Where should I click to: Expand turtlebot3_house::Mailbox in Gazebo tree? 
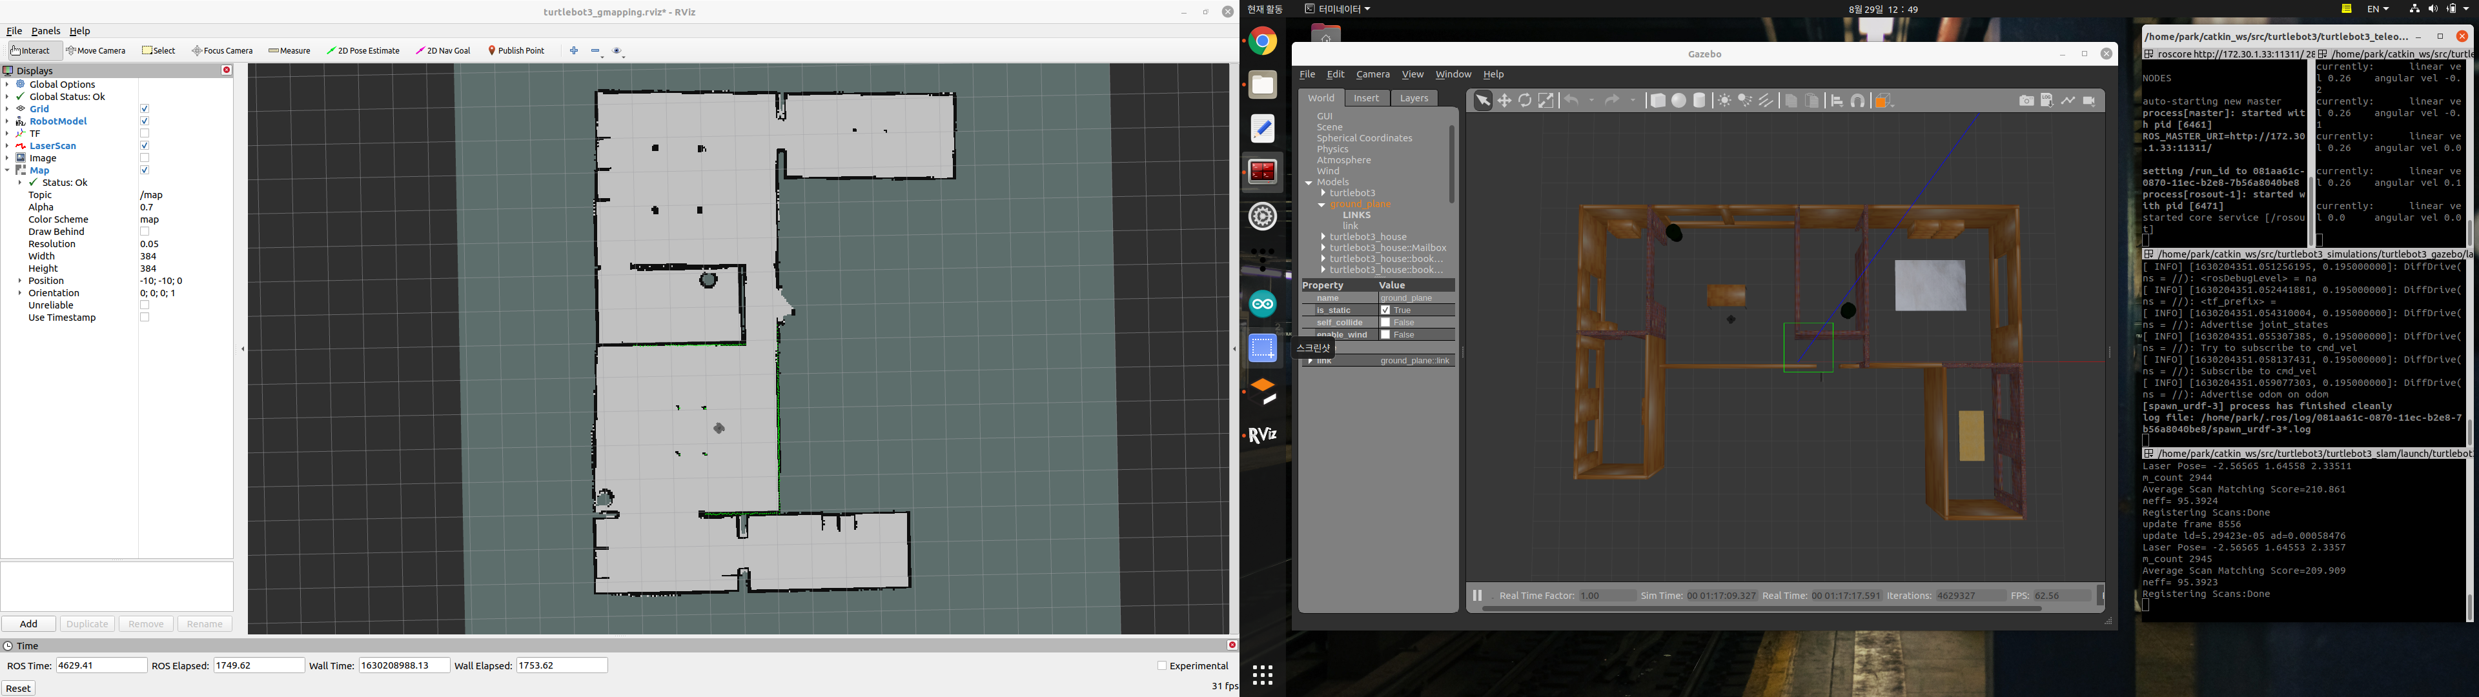coord(1323,248)
